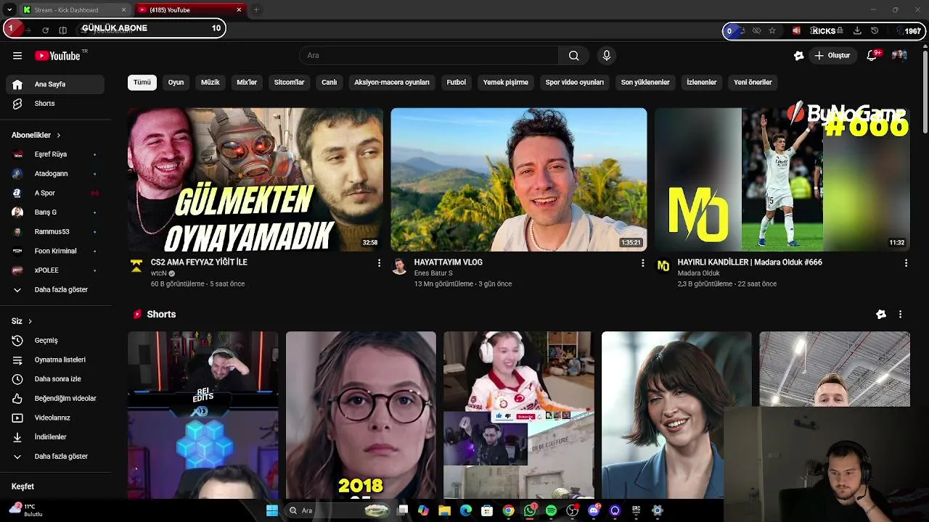Open the REI EDITS short thumbnail

pos(203,415)
